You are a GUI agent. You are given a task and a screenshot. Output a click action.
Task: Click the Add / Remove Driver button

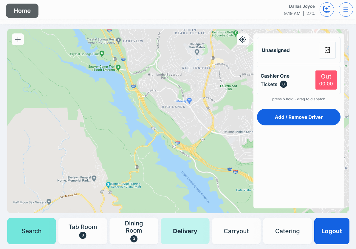[x=298, y=117]
